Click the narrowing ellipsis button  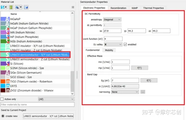click(143, 92)
